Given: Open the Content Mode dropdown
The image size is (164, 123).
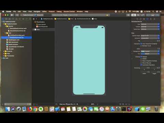Looking at the screenshot, I should 150,36.
